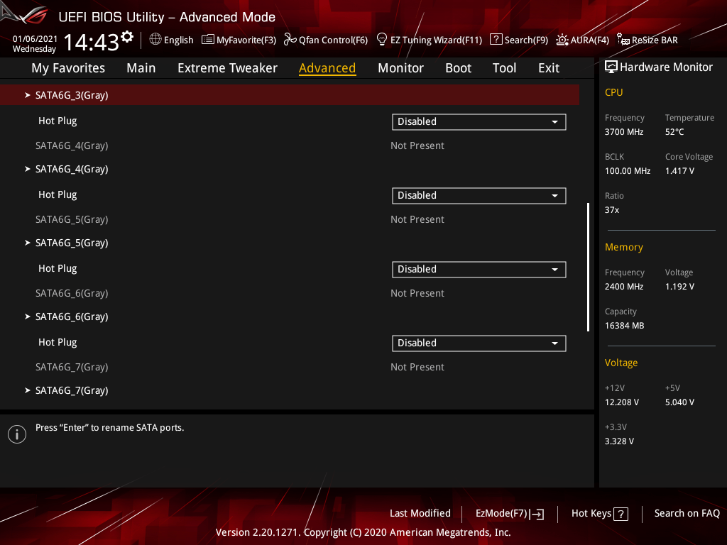The height and width of the screenshot is (545, 727).
Task: Switch to My Favorites tab
Action: [x=68, y=68]
